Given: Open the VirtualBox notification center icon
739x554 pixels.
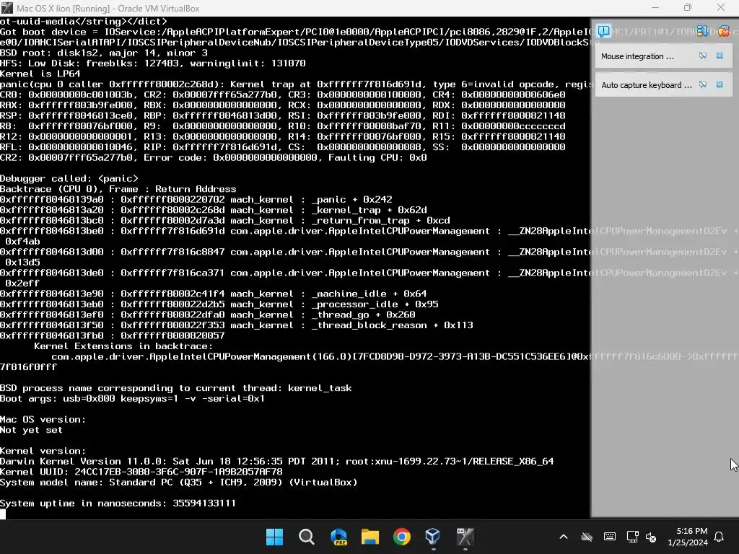Looking at the screenshot, I should (604, 32).
